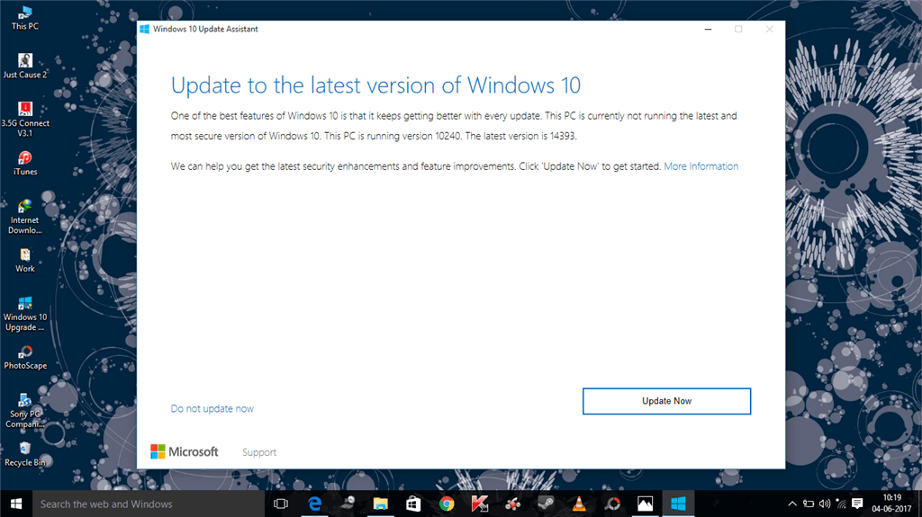Click the Start button

click(x=16, y=504)
